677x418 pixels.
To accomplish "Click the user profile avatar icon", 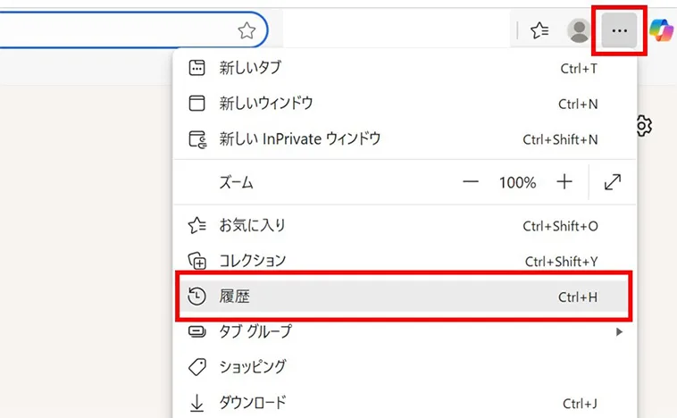I will click(x=580, y=31).
